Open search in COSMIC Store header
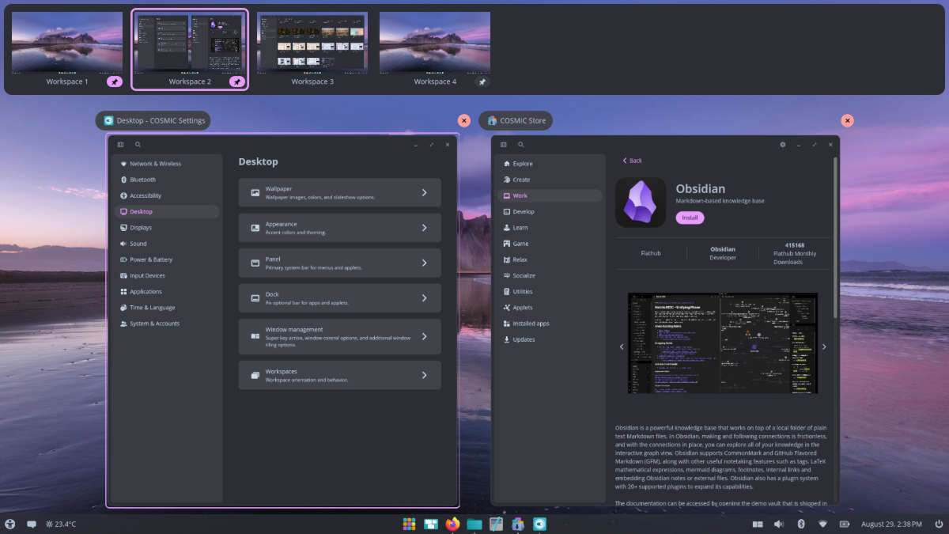 (x=520, y=145)
